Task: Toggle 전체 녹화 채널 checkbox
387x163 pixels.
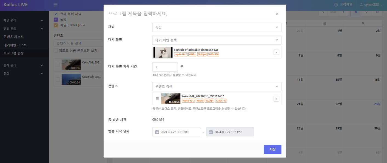Action: point(56,14)
